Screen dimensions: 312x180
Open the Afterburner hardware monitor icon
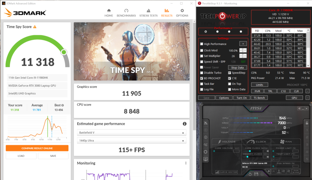click(x=206, y=159)
